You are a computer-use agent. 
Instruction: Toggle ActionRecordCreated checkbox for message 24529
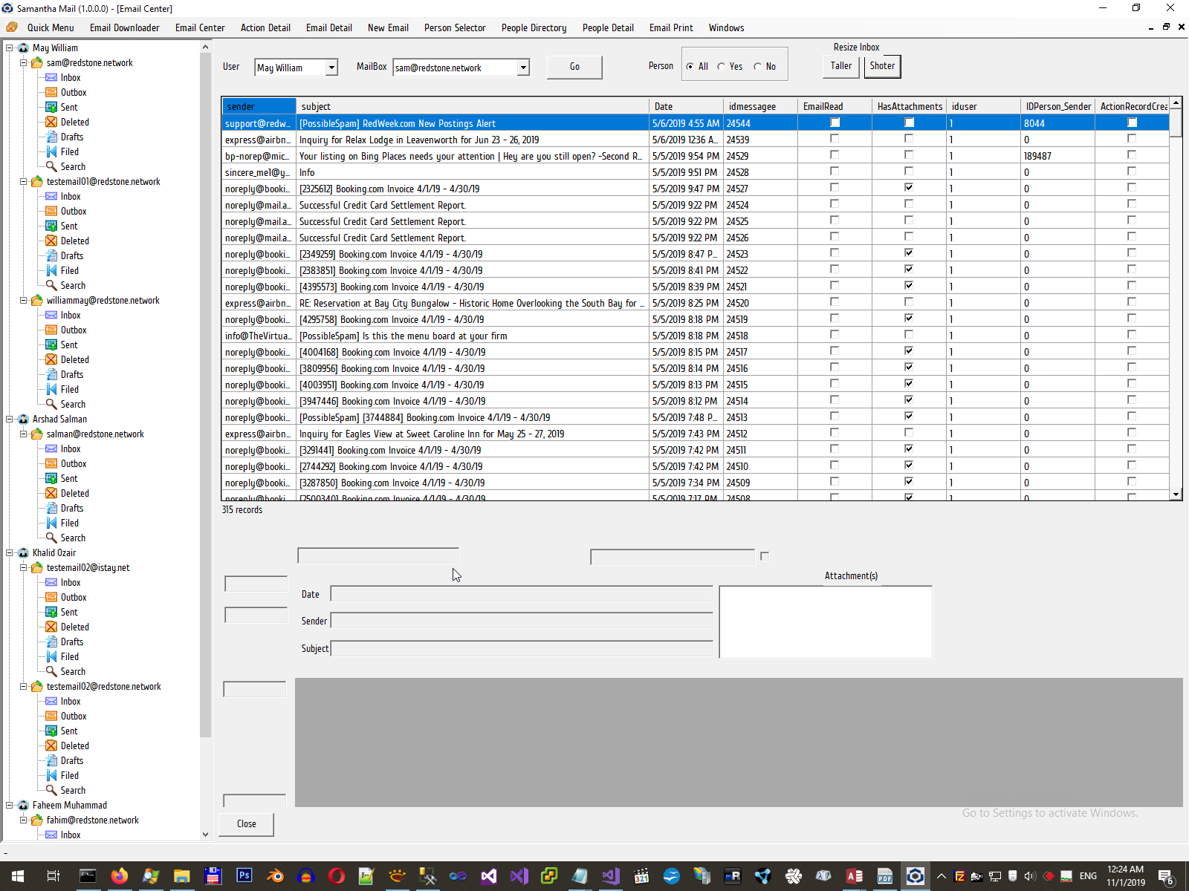click(1132, 155)
